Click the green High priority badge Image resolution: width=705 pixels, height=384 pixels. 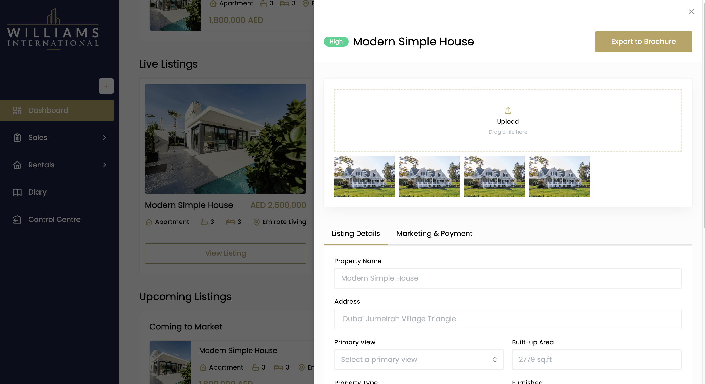coord(336,42)
